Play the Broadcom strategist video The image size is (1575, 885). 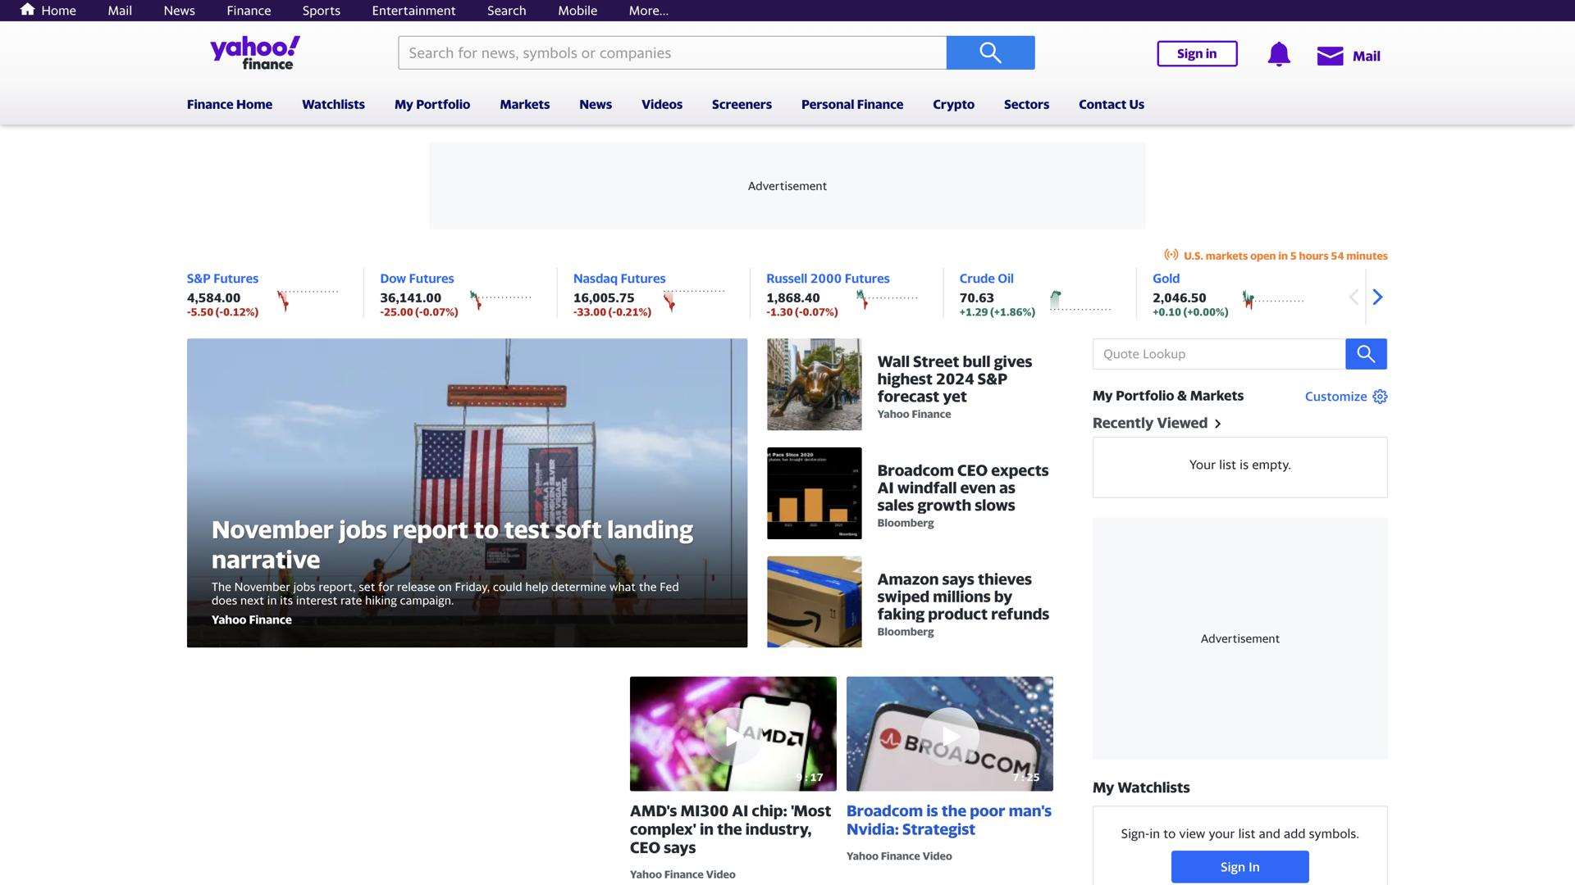tap(949, 733)
